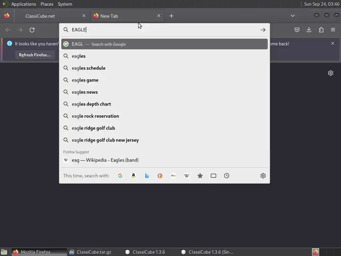Open Mozilla Firefox in the taskbar
Image resolution: width=341 pixels, height=256 pixels.
pos(39,252)
